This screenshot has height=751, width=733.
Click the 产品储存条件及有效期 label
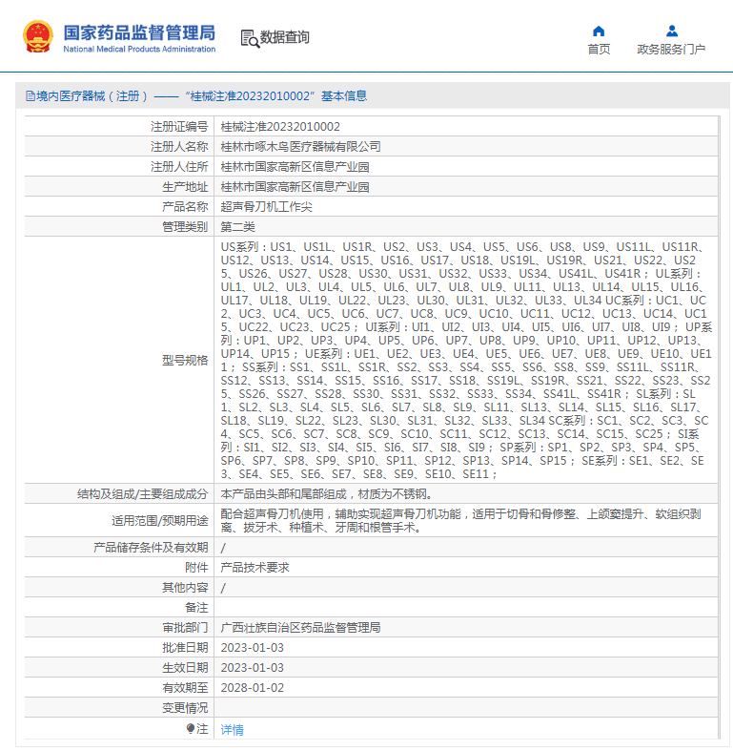pos(151,548)
